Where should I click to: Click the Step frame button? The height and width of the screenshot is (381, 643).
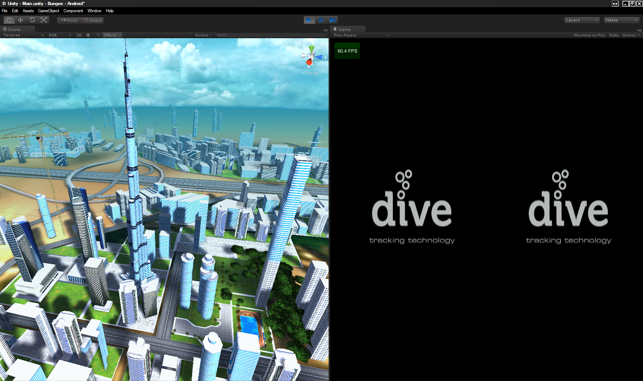tap(332, 20)
